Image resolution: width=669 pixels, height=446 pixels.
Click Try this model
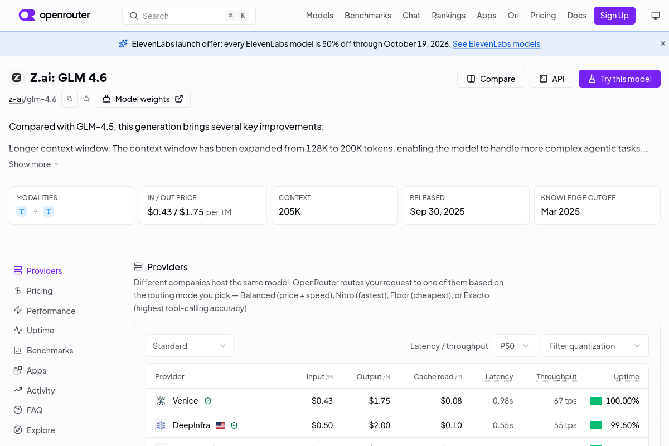[x=619, y=79]
